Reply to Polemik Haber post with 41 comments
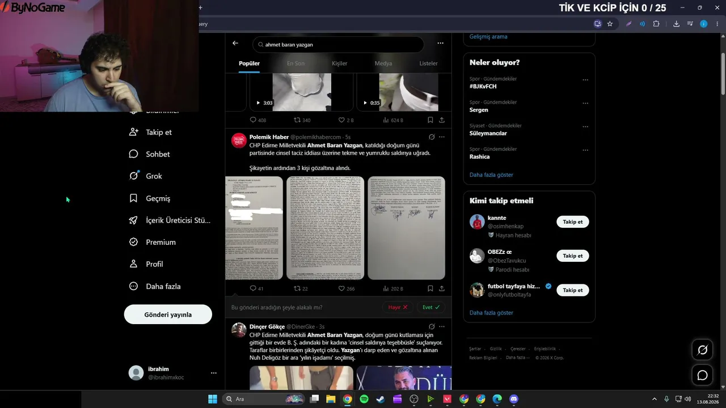This screenshot has height=408, width=726. [x=257, y=288]
